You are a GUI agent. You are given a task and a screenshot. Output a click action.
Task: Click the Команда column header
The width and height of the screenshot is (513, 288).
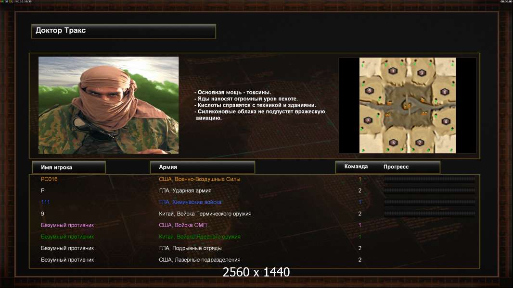[356, 167]
